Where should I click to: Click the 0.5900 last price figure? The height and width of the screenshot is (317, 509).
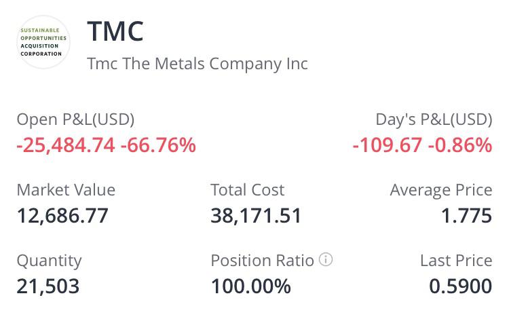pos(461,286)
